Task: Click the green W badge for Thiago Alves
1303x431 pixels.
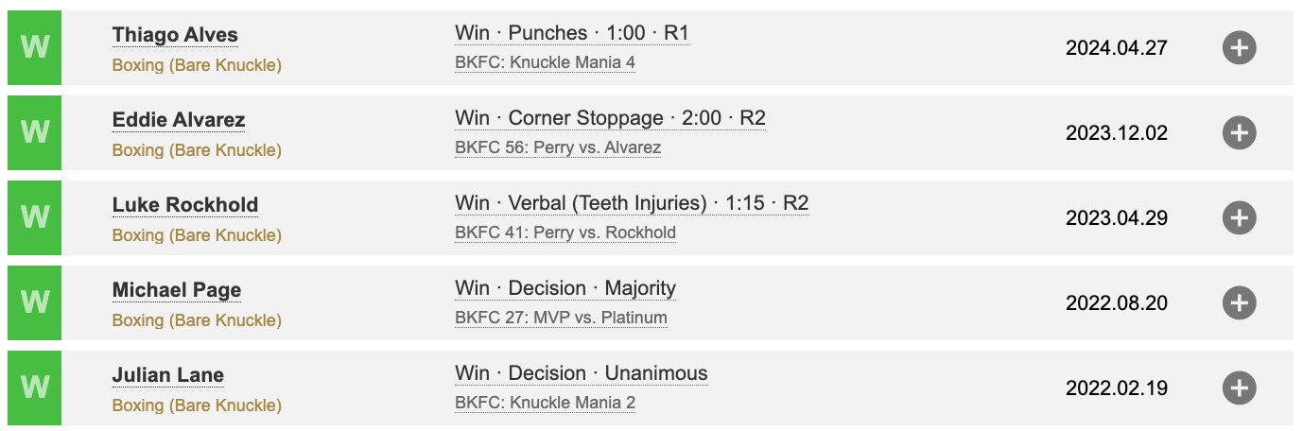Action: click(34, 47)
